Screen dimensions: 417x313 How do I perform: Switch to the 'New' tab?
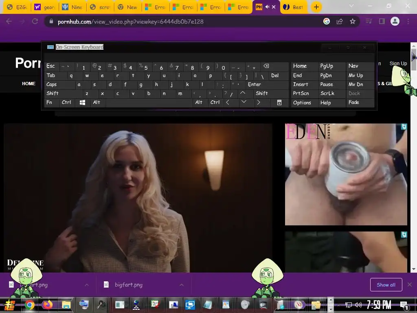[x=127, y=7]
